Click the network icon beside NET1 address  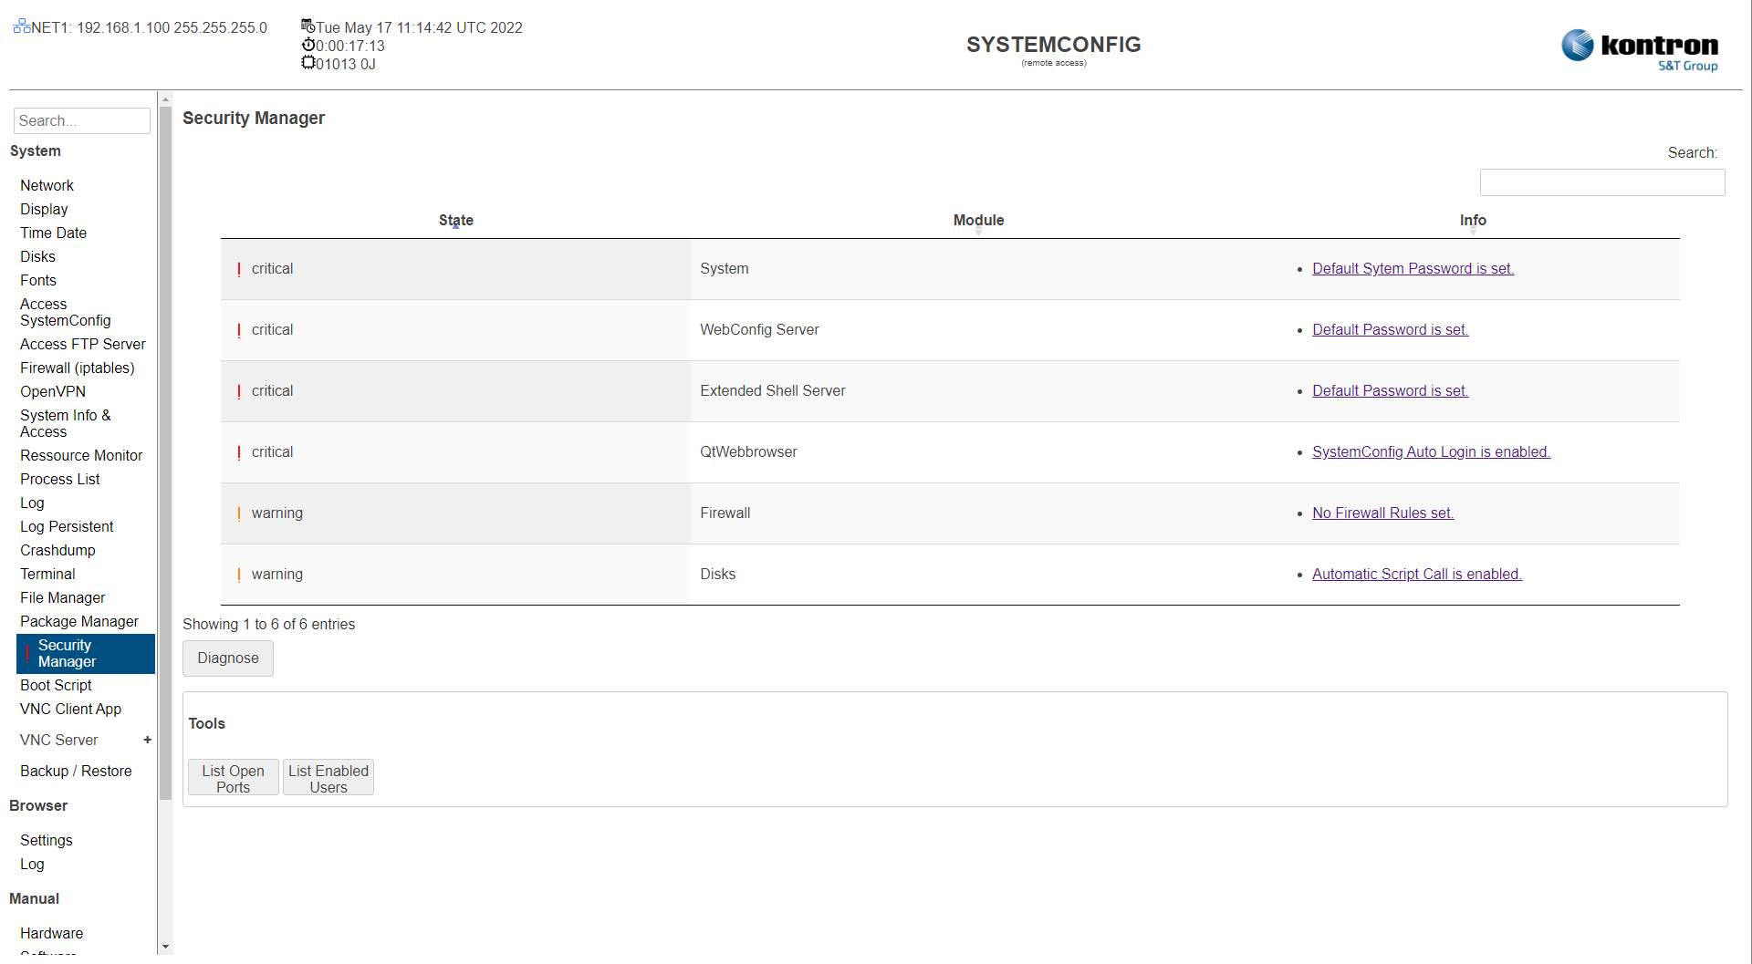(x=22, y=26)
